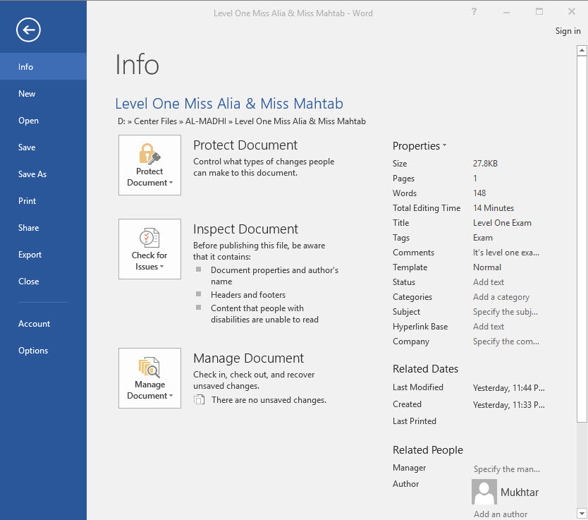Open the Print page
This screenshot has width=588, height=520.
pyautogui.click(x=43, y=200)
